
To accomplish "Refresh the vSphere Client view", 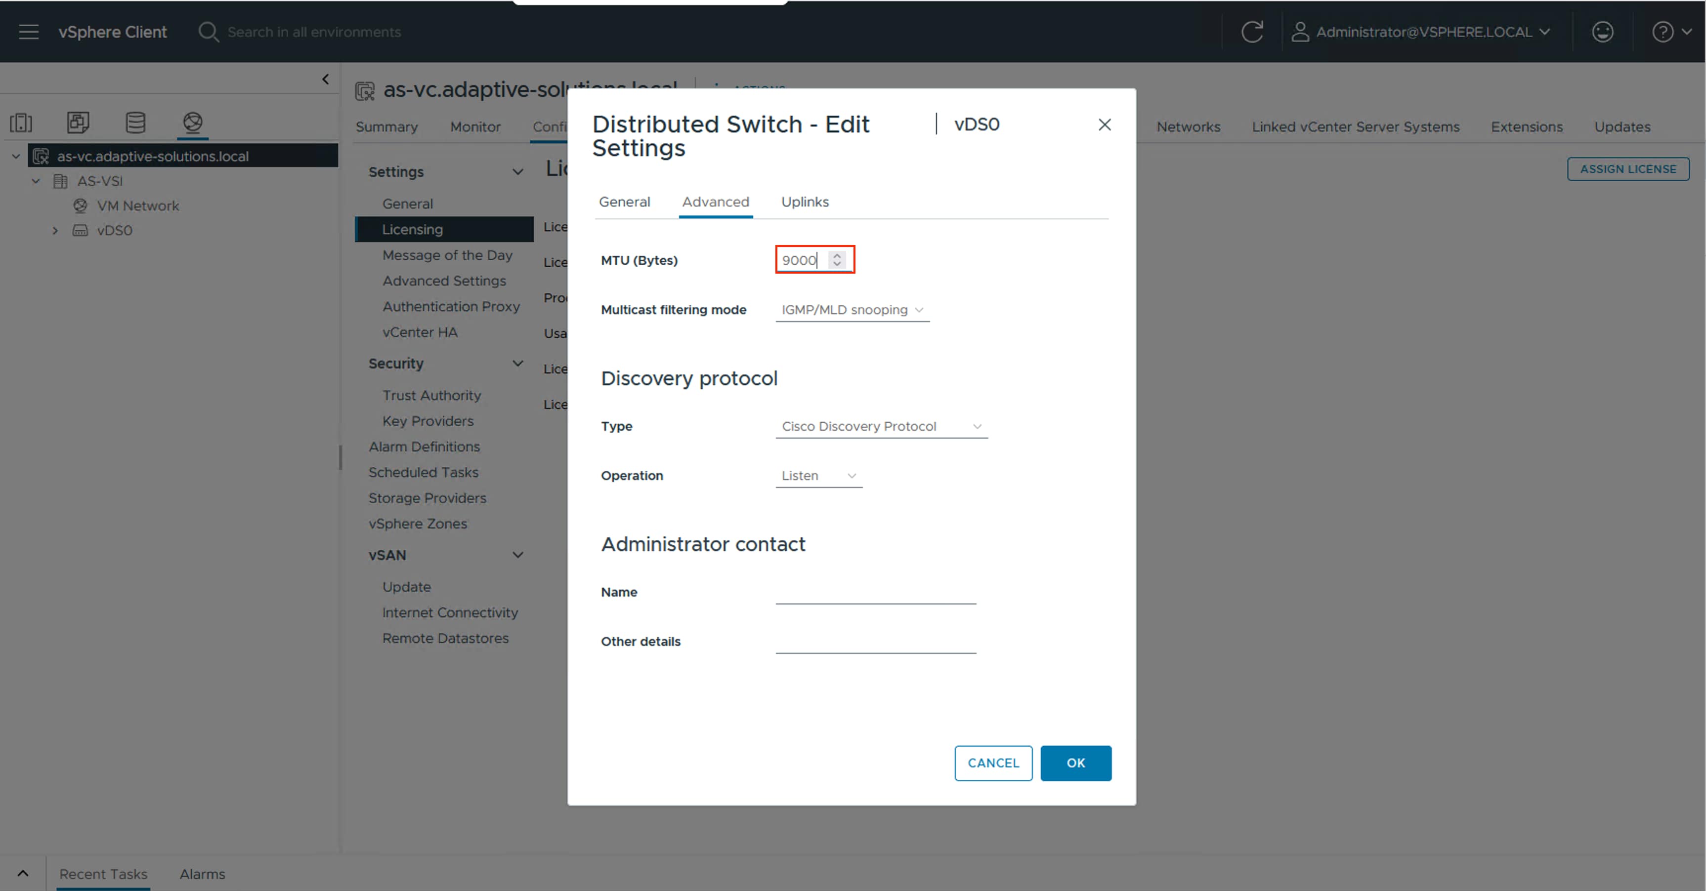I will click(x=1252, y=32).
